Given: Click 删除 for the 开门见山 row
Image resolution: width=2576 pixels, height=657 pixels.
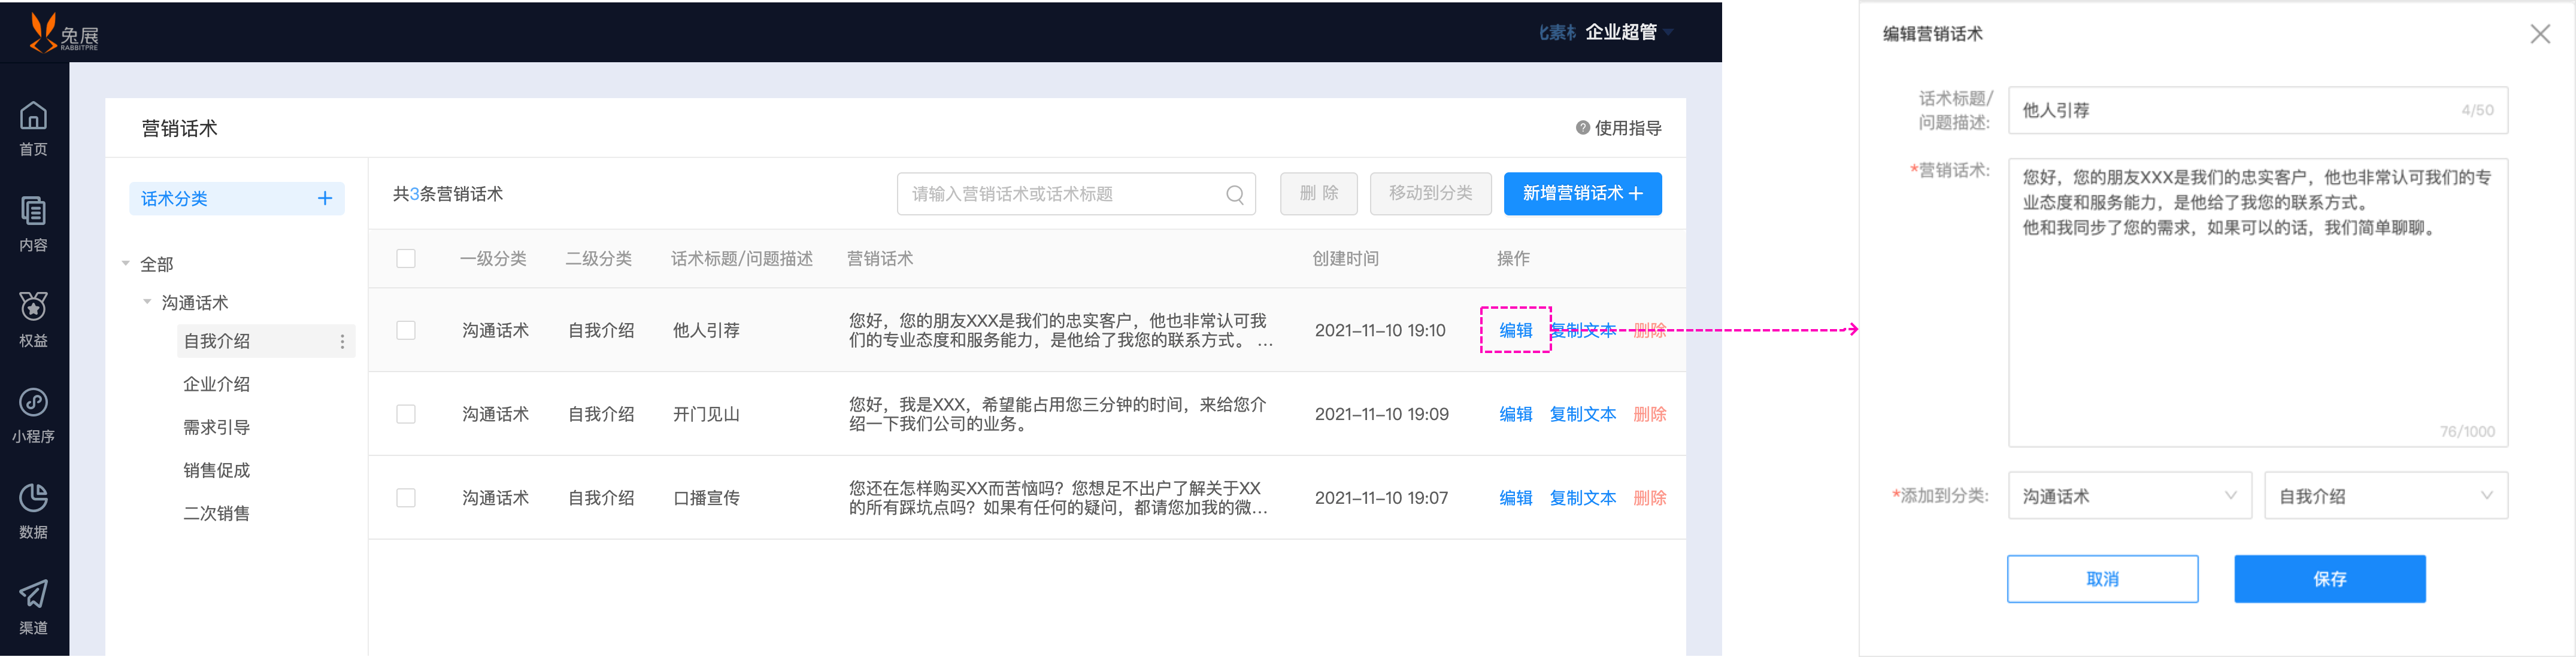Looking at the screenshot, I should pos(1650,414).
